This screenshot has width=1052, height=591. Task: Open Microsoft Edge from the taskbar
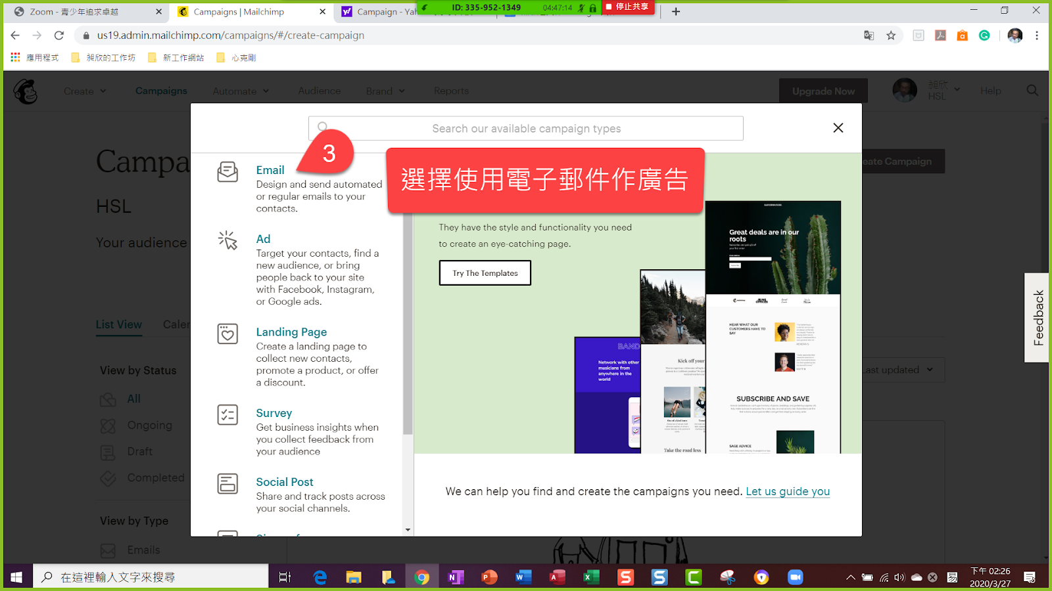click(x=320, y=577)
